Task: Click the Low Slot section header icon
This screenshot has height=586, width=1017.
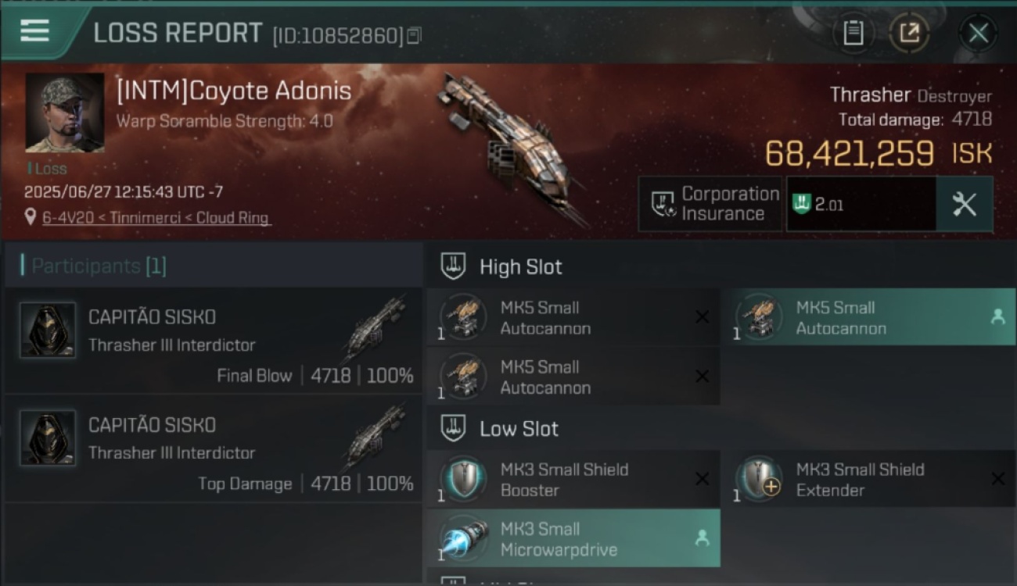Action: pos(455,428)
